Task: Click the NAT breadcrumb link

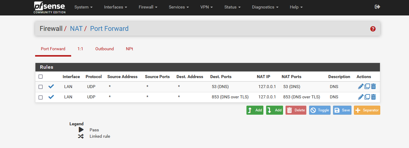Action: pyautogui.click(x=76, y=28)
